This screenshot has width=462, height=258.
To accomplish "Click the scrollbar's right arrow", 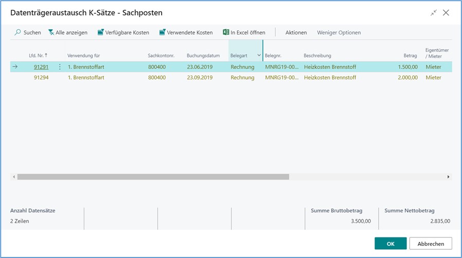I will [x=448, y=177].
